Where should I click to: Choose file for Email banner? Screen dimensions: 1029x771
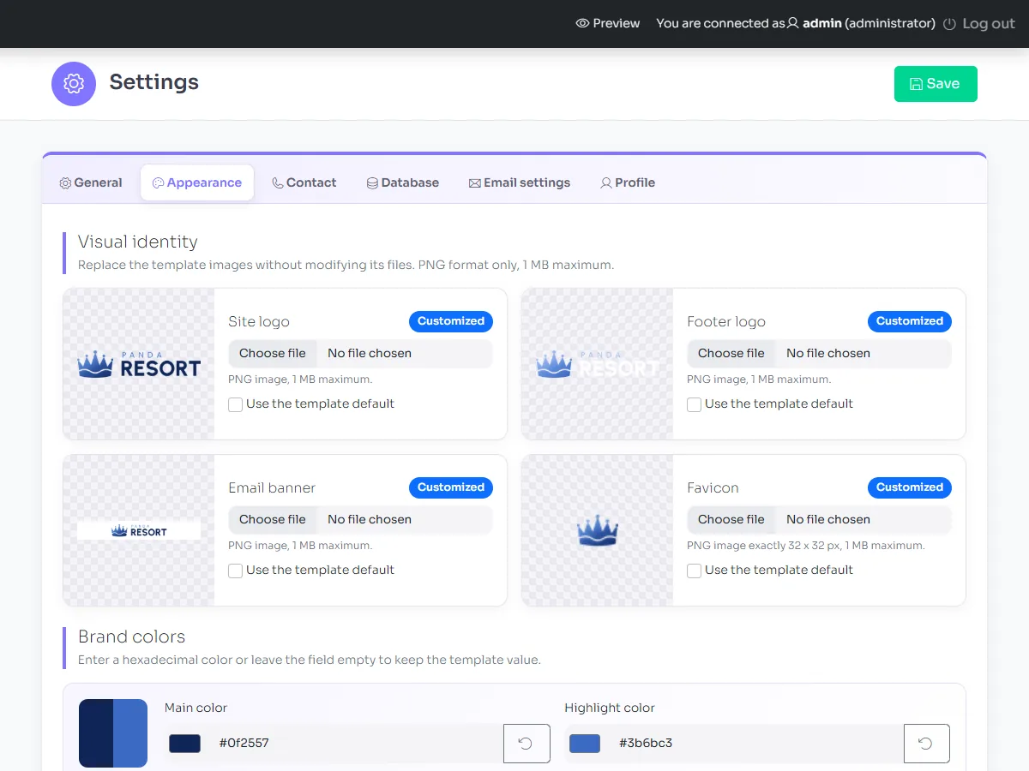273,519
